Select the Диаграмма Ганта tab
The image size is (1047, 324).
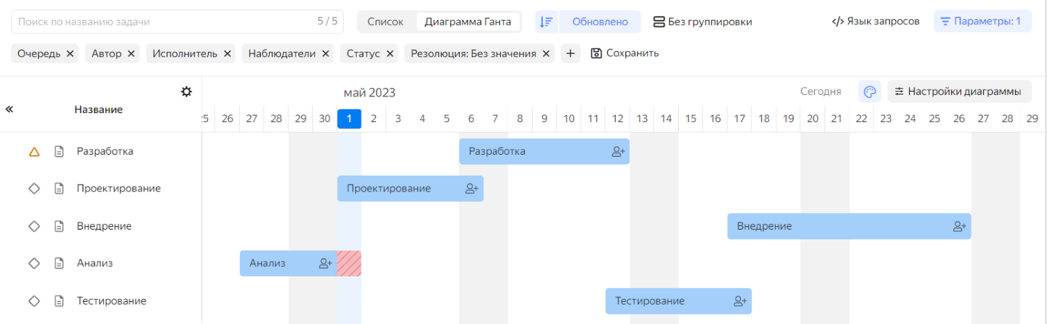click(x=467, y=22)
